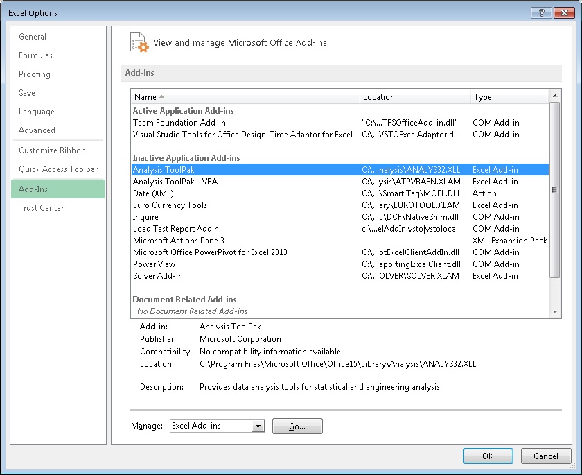
Task: Sort add-ins by the Location column
Action: 415,97
